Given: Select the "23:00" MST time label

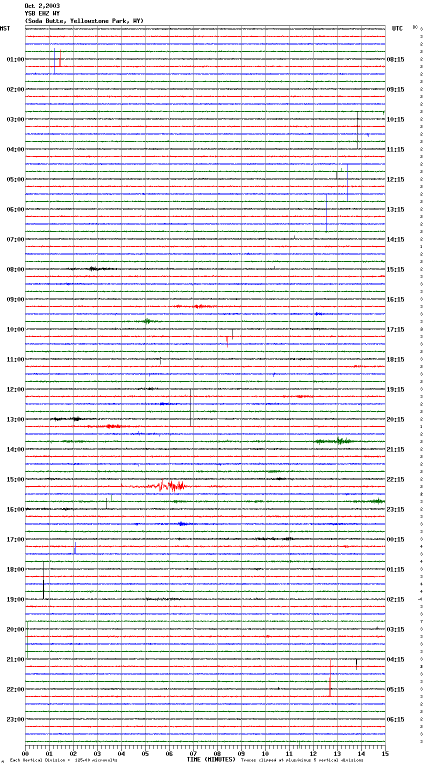Looking at the screenshot, I should pyautogui.click(x=15, y=719).
